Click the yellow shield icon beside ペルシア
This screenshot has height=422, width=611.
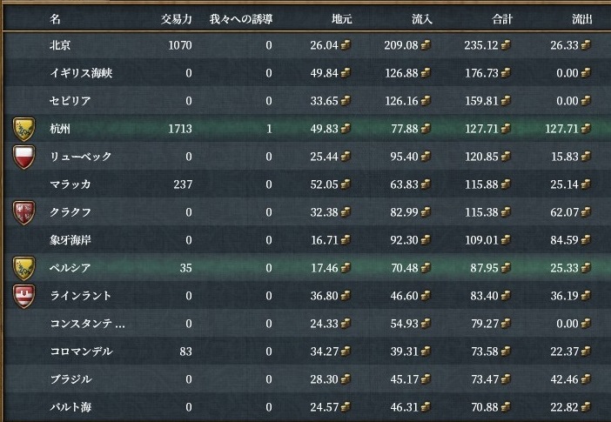[x=23, y=268]
